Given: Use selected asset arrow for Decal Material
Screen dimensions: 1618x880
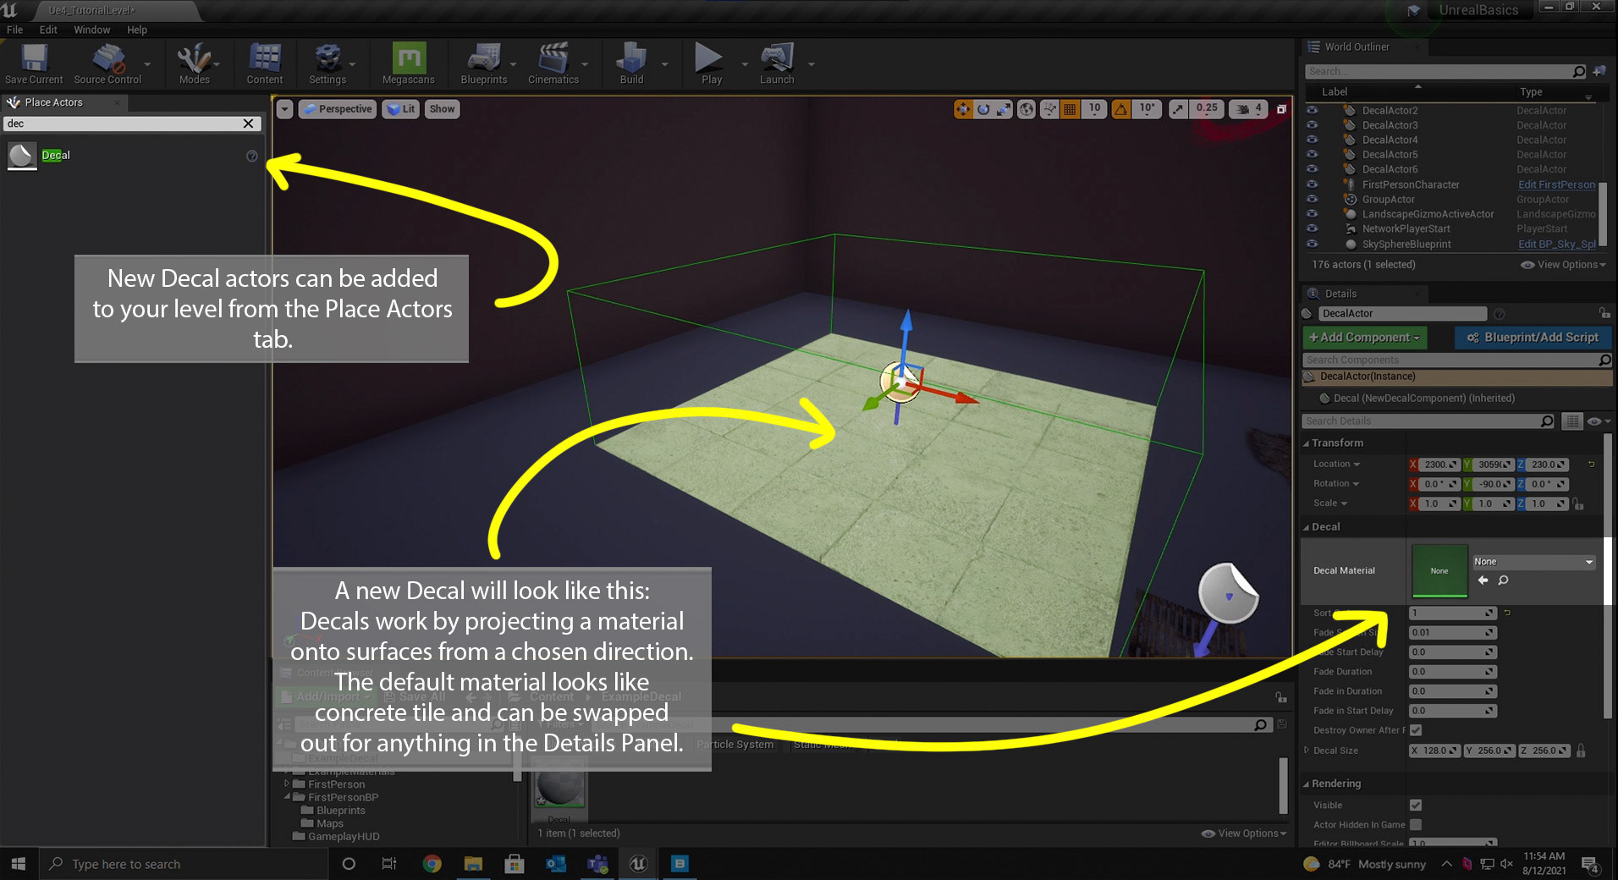Looking at the screenshot, I should (1483, 580).
